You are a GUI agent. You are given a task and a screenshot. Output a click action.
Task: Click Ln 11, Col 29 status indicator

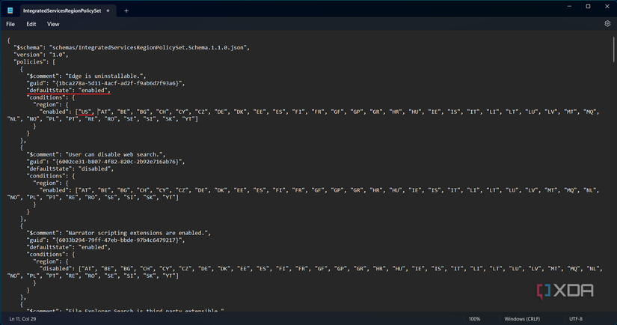(22, 319)
